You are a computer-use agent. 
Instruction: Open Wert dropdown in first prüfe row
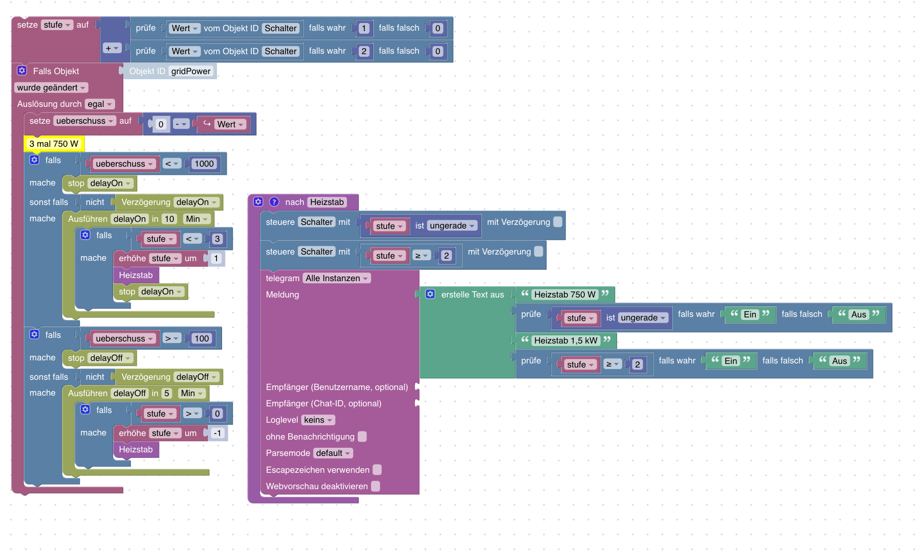(184, 28)
